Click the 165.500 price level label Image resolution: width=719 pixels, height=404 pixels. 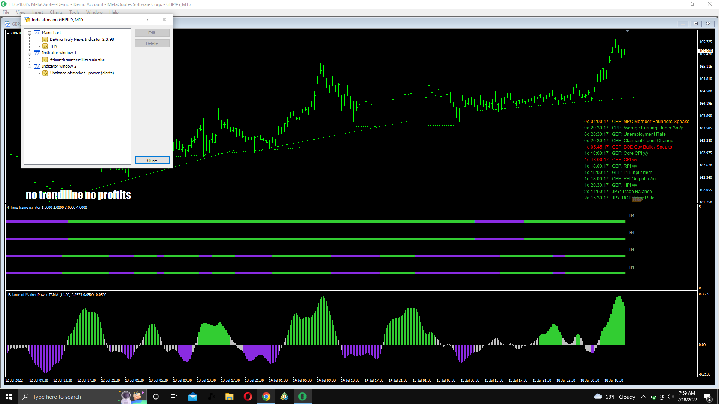pyautogui.click(x=706, y=50)
